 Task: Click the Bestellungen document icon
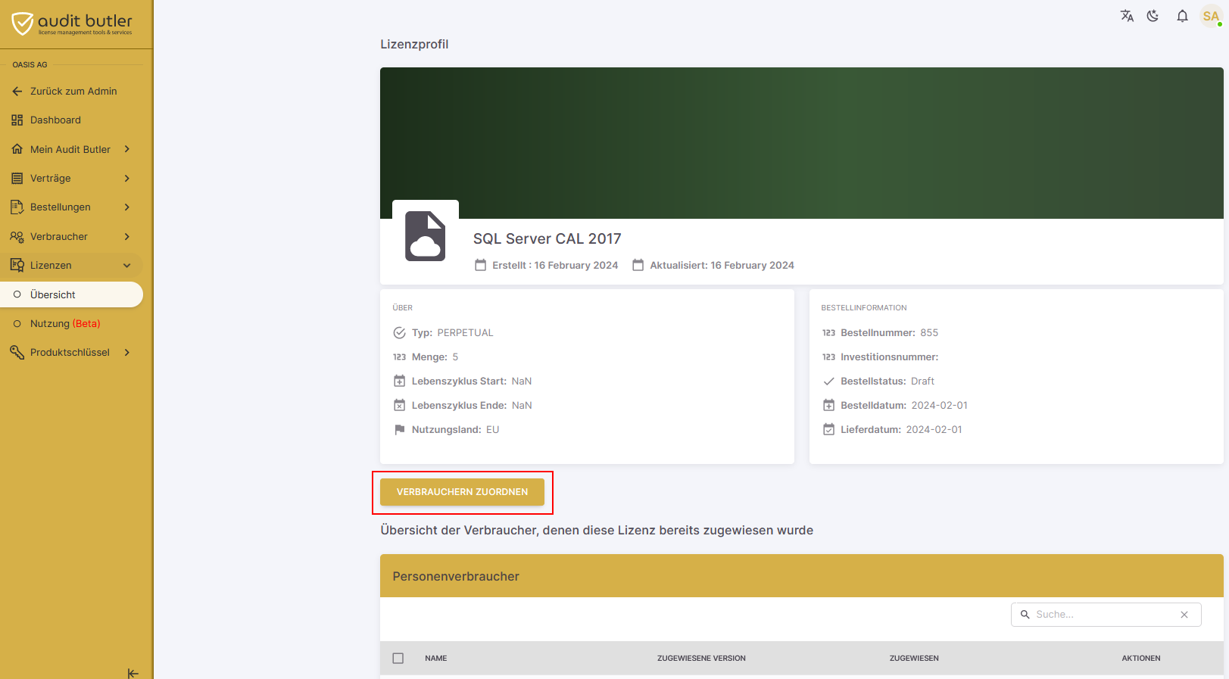17,207
